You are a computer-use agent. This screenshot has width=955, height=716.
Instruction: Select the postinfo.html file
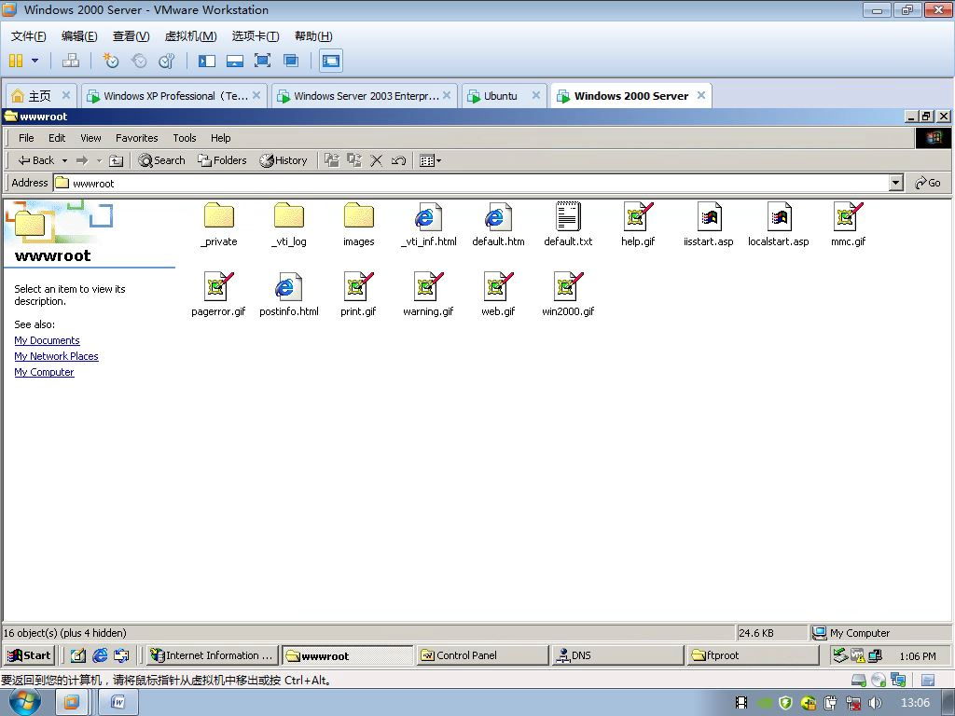click(289, 295)
